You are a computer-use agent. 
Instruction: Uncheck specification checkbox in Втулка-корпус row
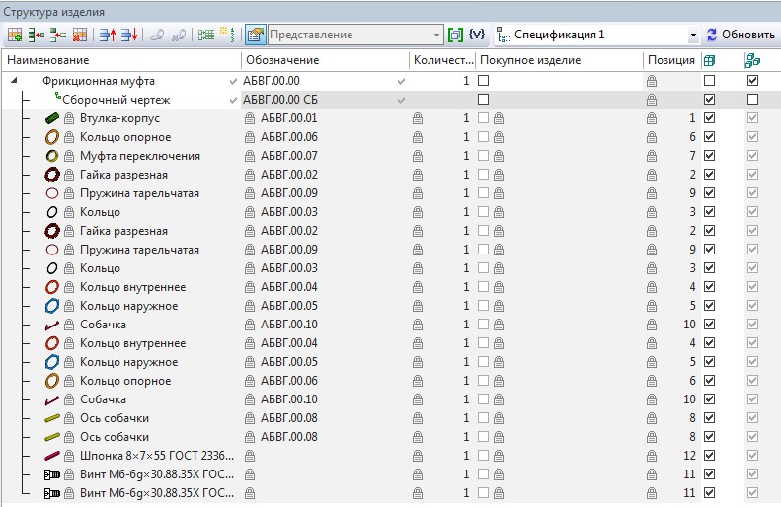point(709,118)
